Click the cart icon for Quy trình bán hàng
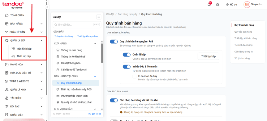Screen dimensions: 267x121 pyautogui.click(x=58, y=83)
